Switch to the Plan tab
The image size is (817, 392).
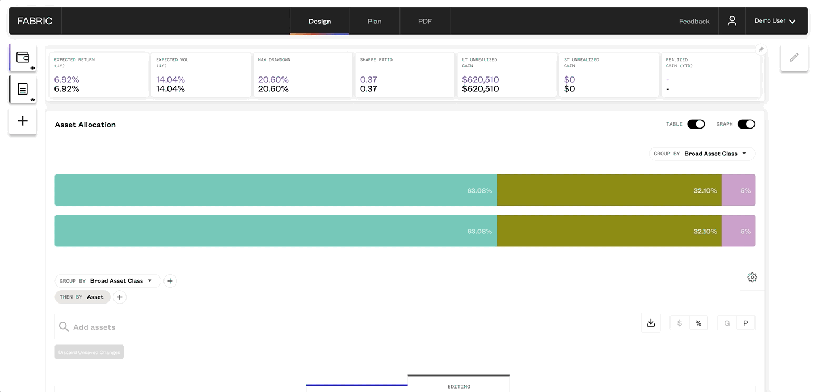pyautogui.click(x=374, y=21)
